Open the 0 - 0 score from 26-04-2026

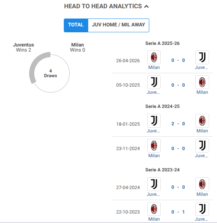(x=178, y=60)
